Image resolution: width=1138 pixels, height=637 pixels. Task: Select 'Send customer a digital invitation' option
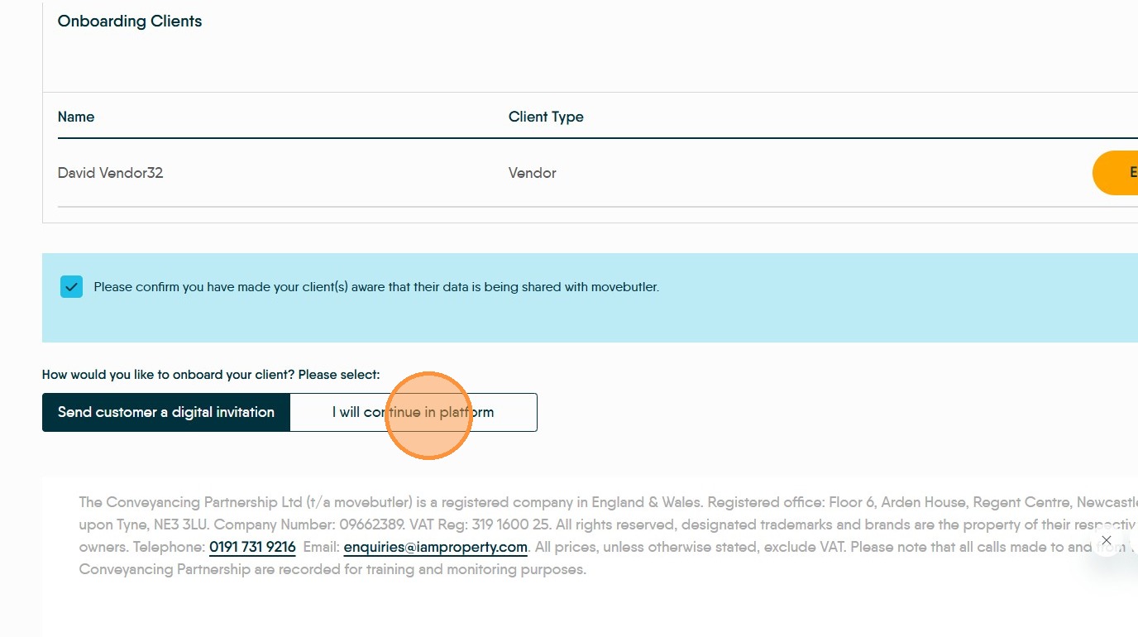coord(166,412)
